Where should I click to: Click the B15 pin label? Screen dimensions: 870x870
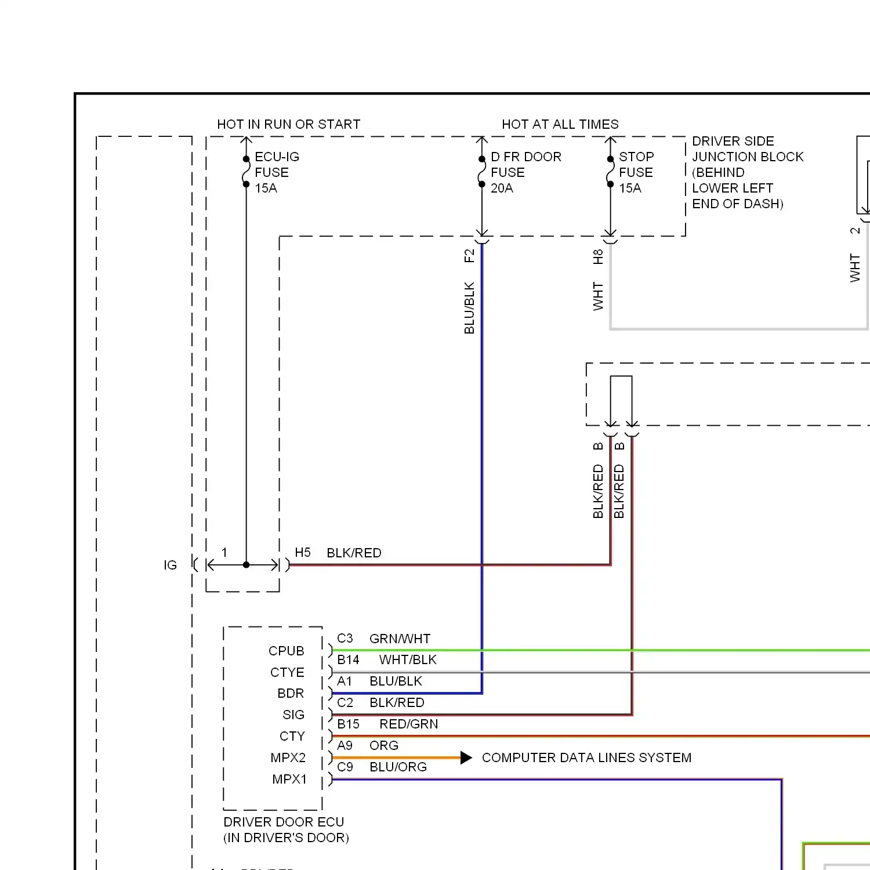(x=348, y=724)
